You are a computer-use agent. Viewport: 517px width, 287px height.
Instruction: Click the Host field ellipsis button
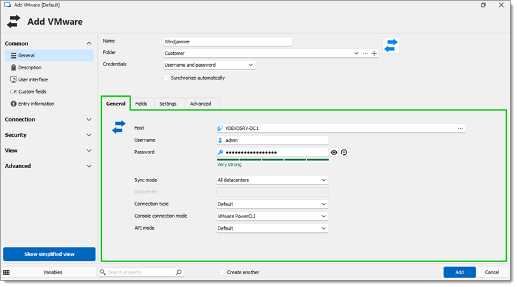(x=460, y=128)
